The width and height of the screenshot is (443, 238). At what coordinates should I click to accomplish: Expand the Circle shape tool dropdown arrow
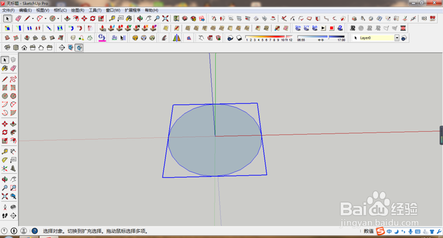click(58, 19)
